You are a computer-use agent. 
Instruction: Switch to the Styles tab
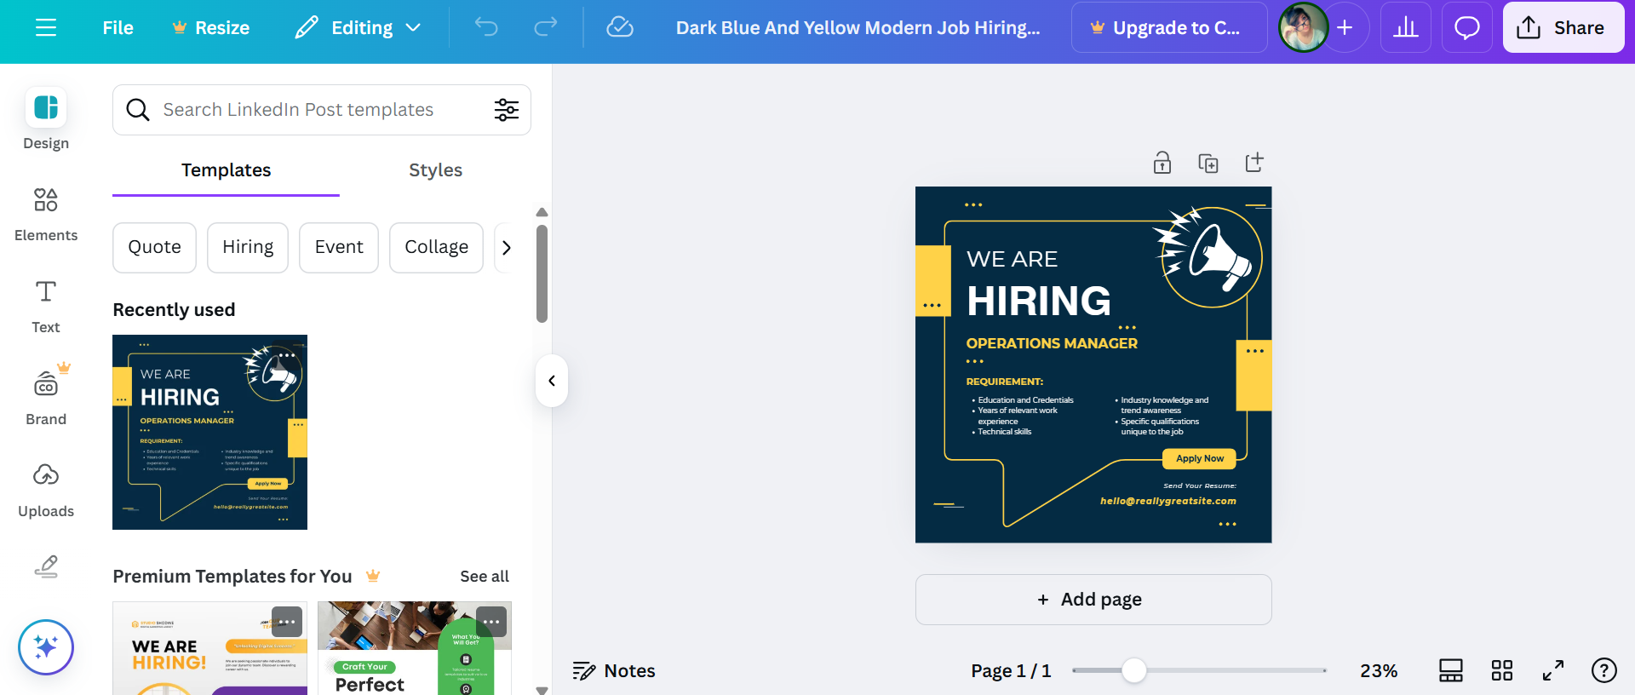(435, 170)
